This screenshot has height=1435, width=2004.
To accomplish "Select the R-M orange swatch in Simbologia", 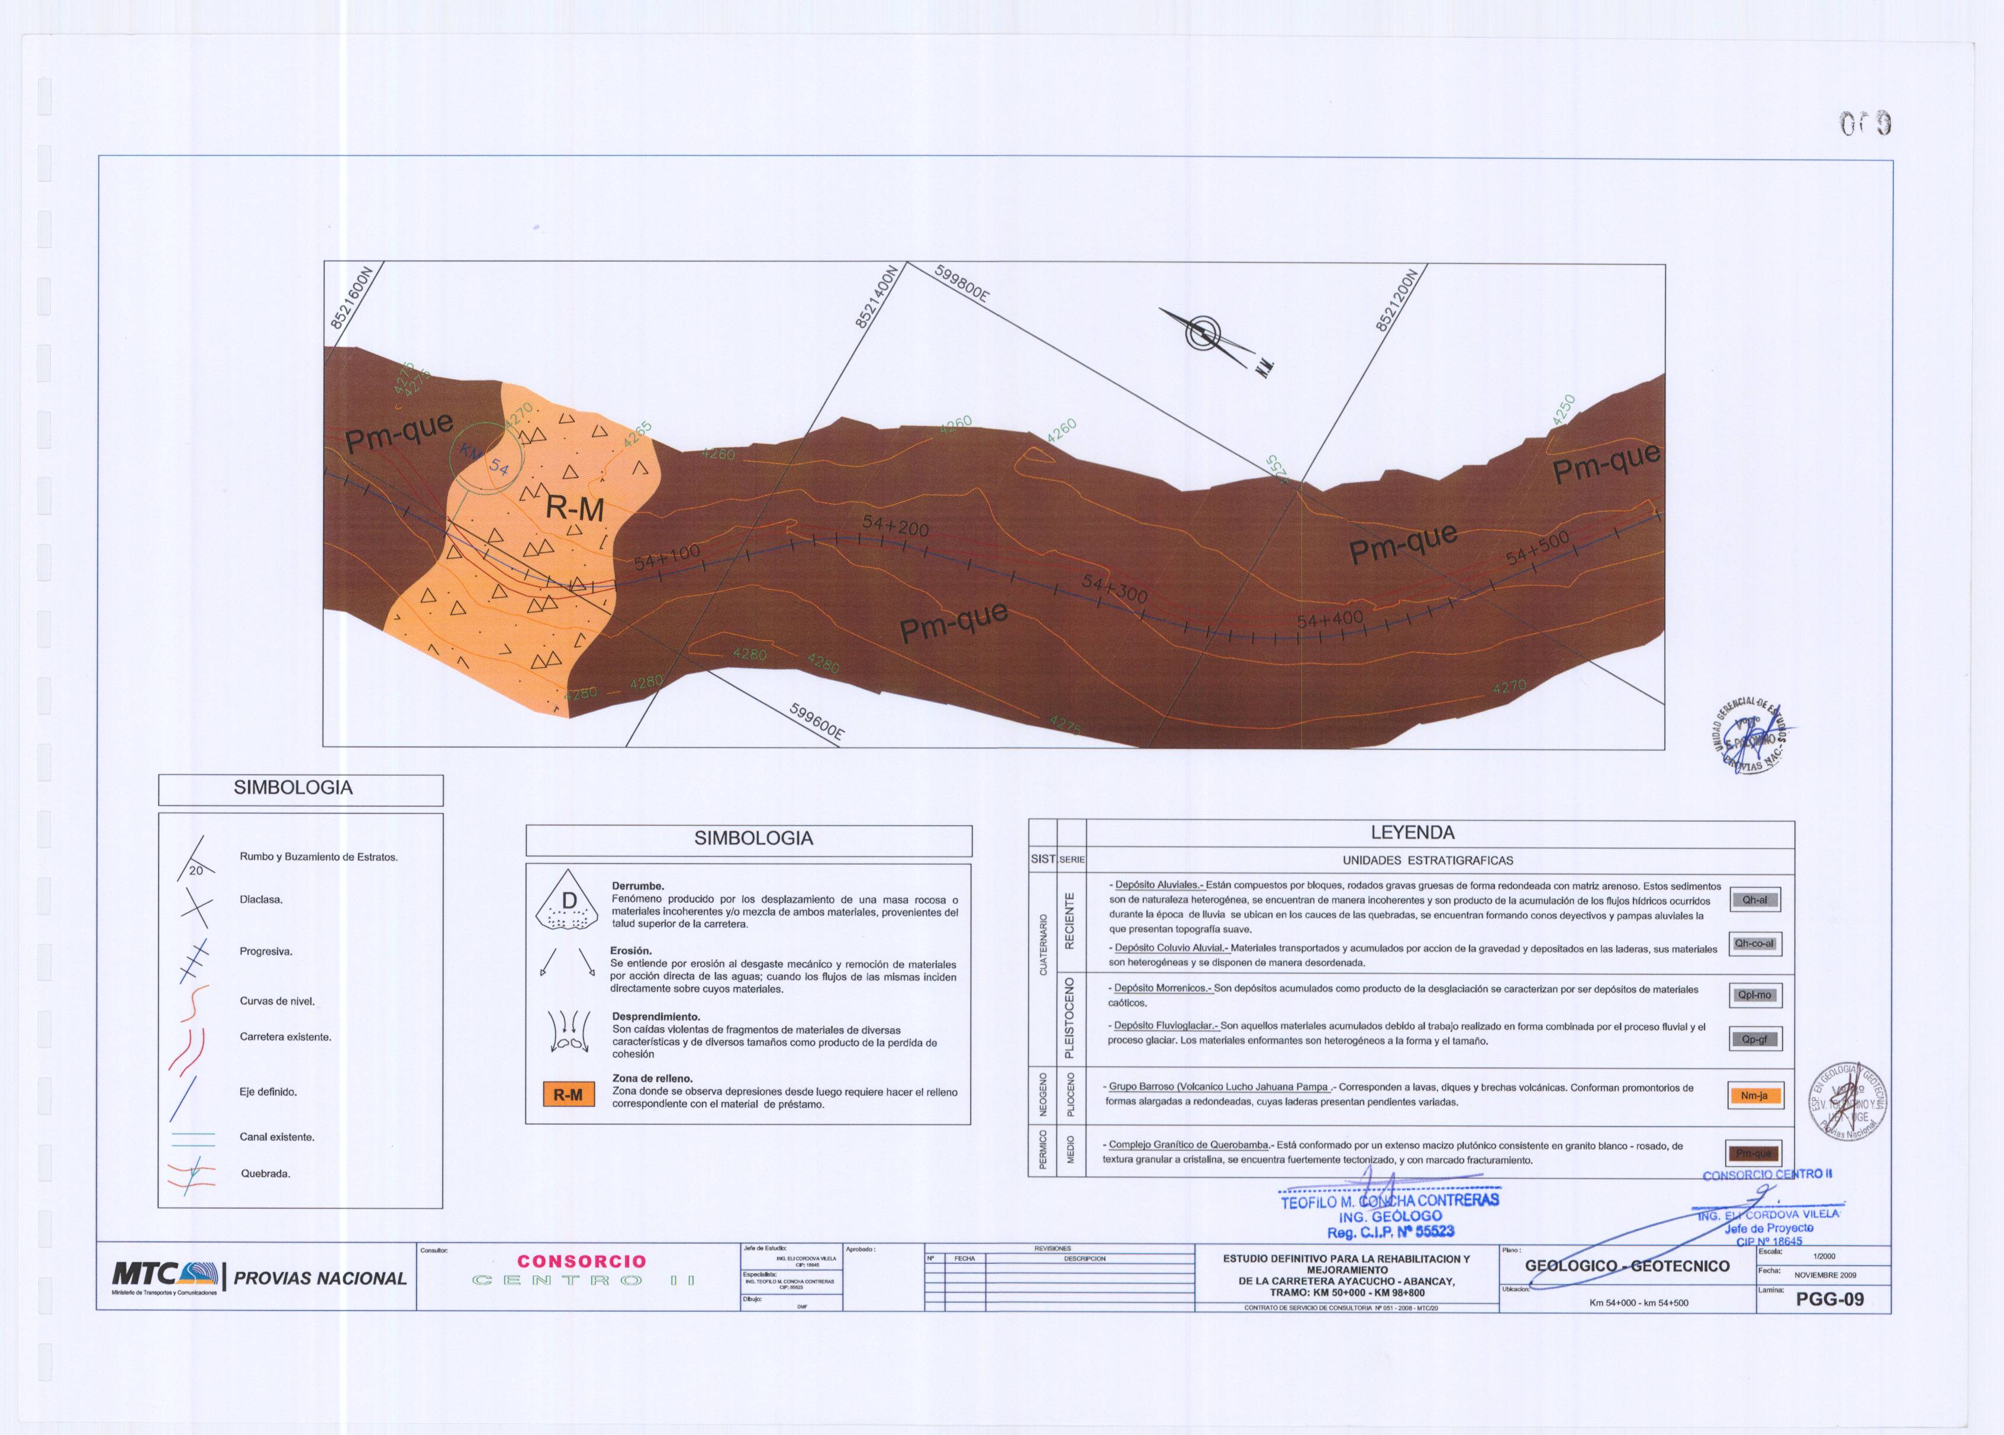I will (x=568, y=1095).
